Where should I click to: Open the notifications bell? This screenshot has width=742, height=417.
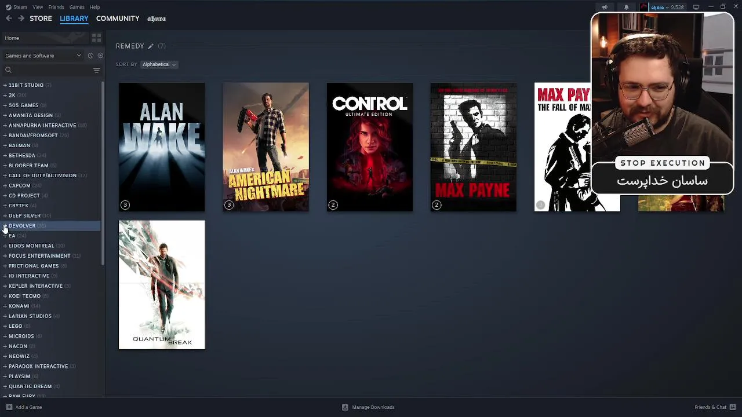[x=626, y=7]
